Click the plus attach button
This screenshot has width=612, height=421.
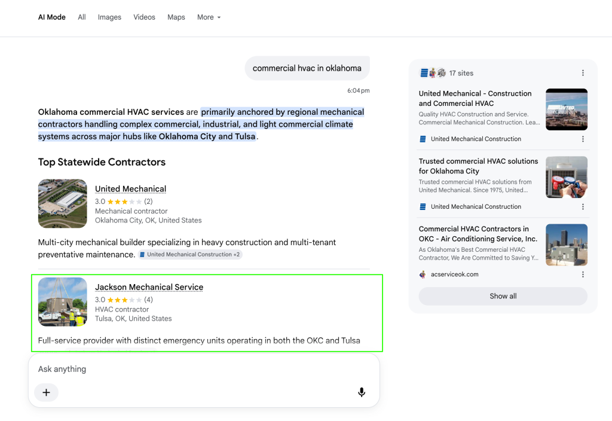pyautogui.click(x=46, y=392)
